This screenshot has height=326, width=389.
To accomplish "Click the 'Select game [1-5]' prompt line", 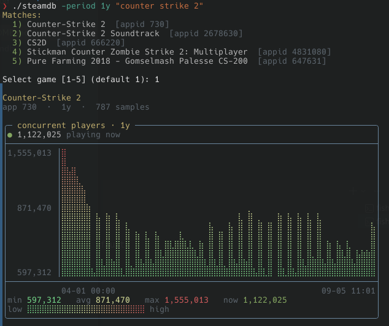I will (x=81, y=80).
